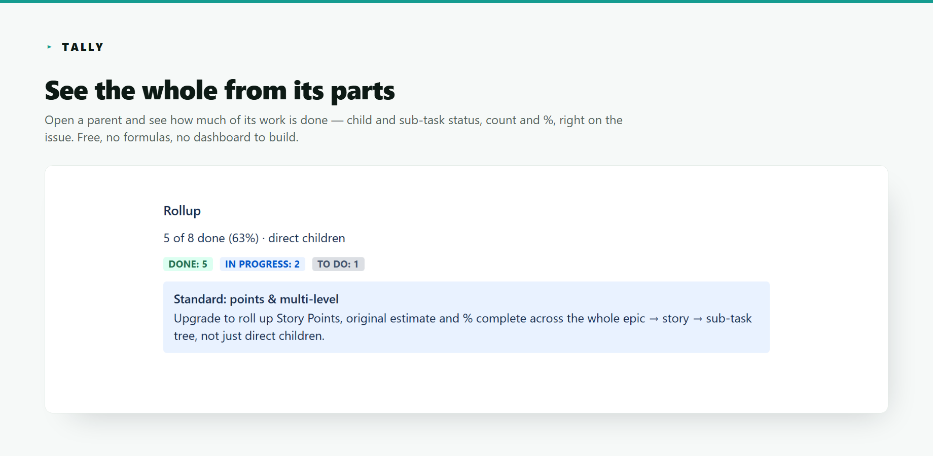Click the TALLY brand name

click(x=83, y=48)
